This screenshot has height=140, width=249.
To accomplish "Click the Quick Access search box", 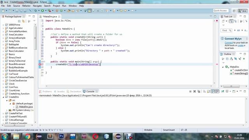I will point(220,10).
